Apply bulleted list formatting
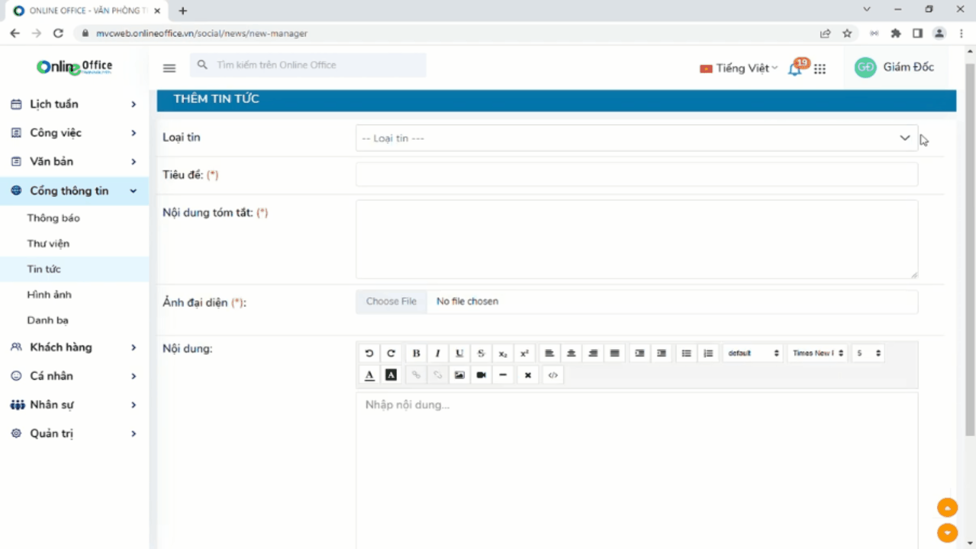 (x=686, y=353)
